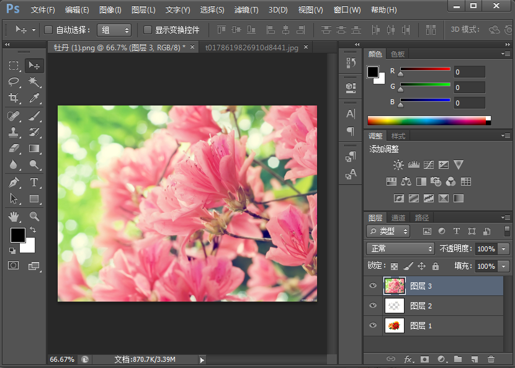Screen dimensions: 515x368
Task: Open the Color panel flyout menu
Action: (x=506, y=53)
